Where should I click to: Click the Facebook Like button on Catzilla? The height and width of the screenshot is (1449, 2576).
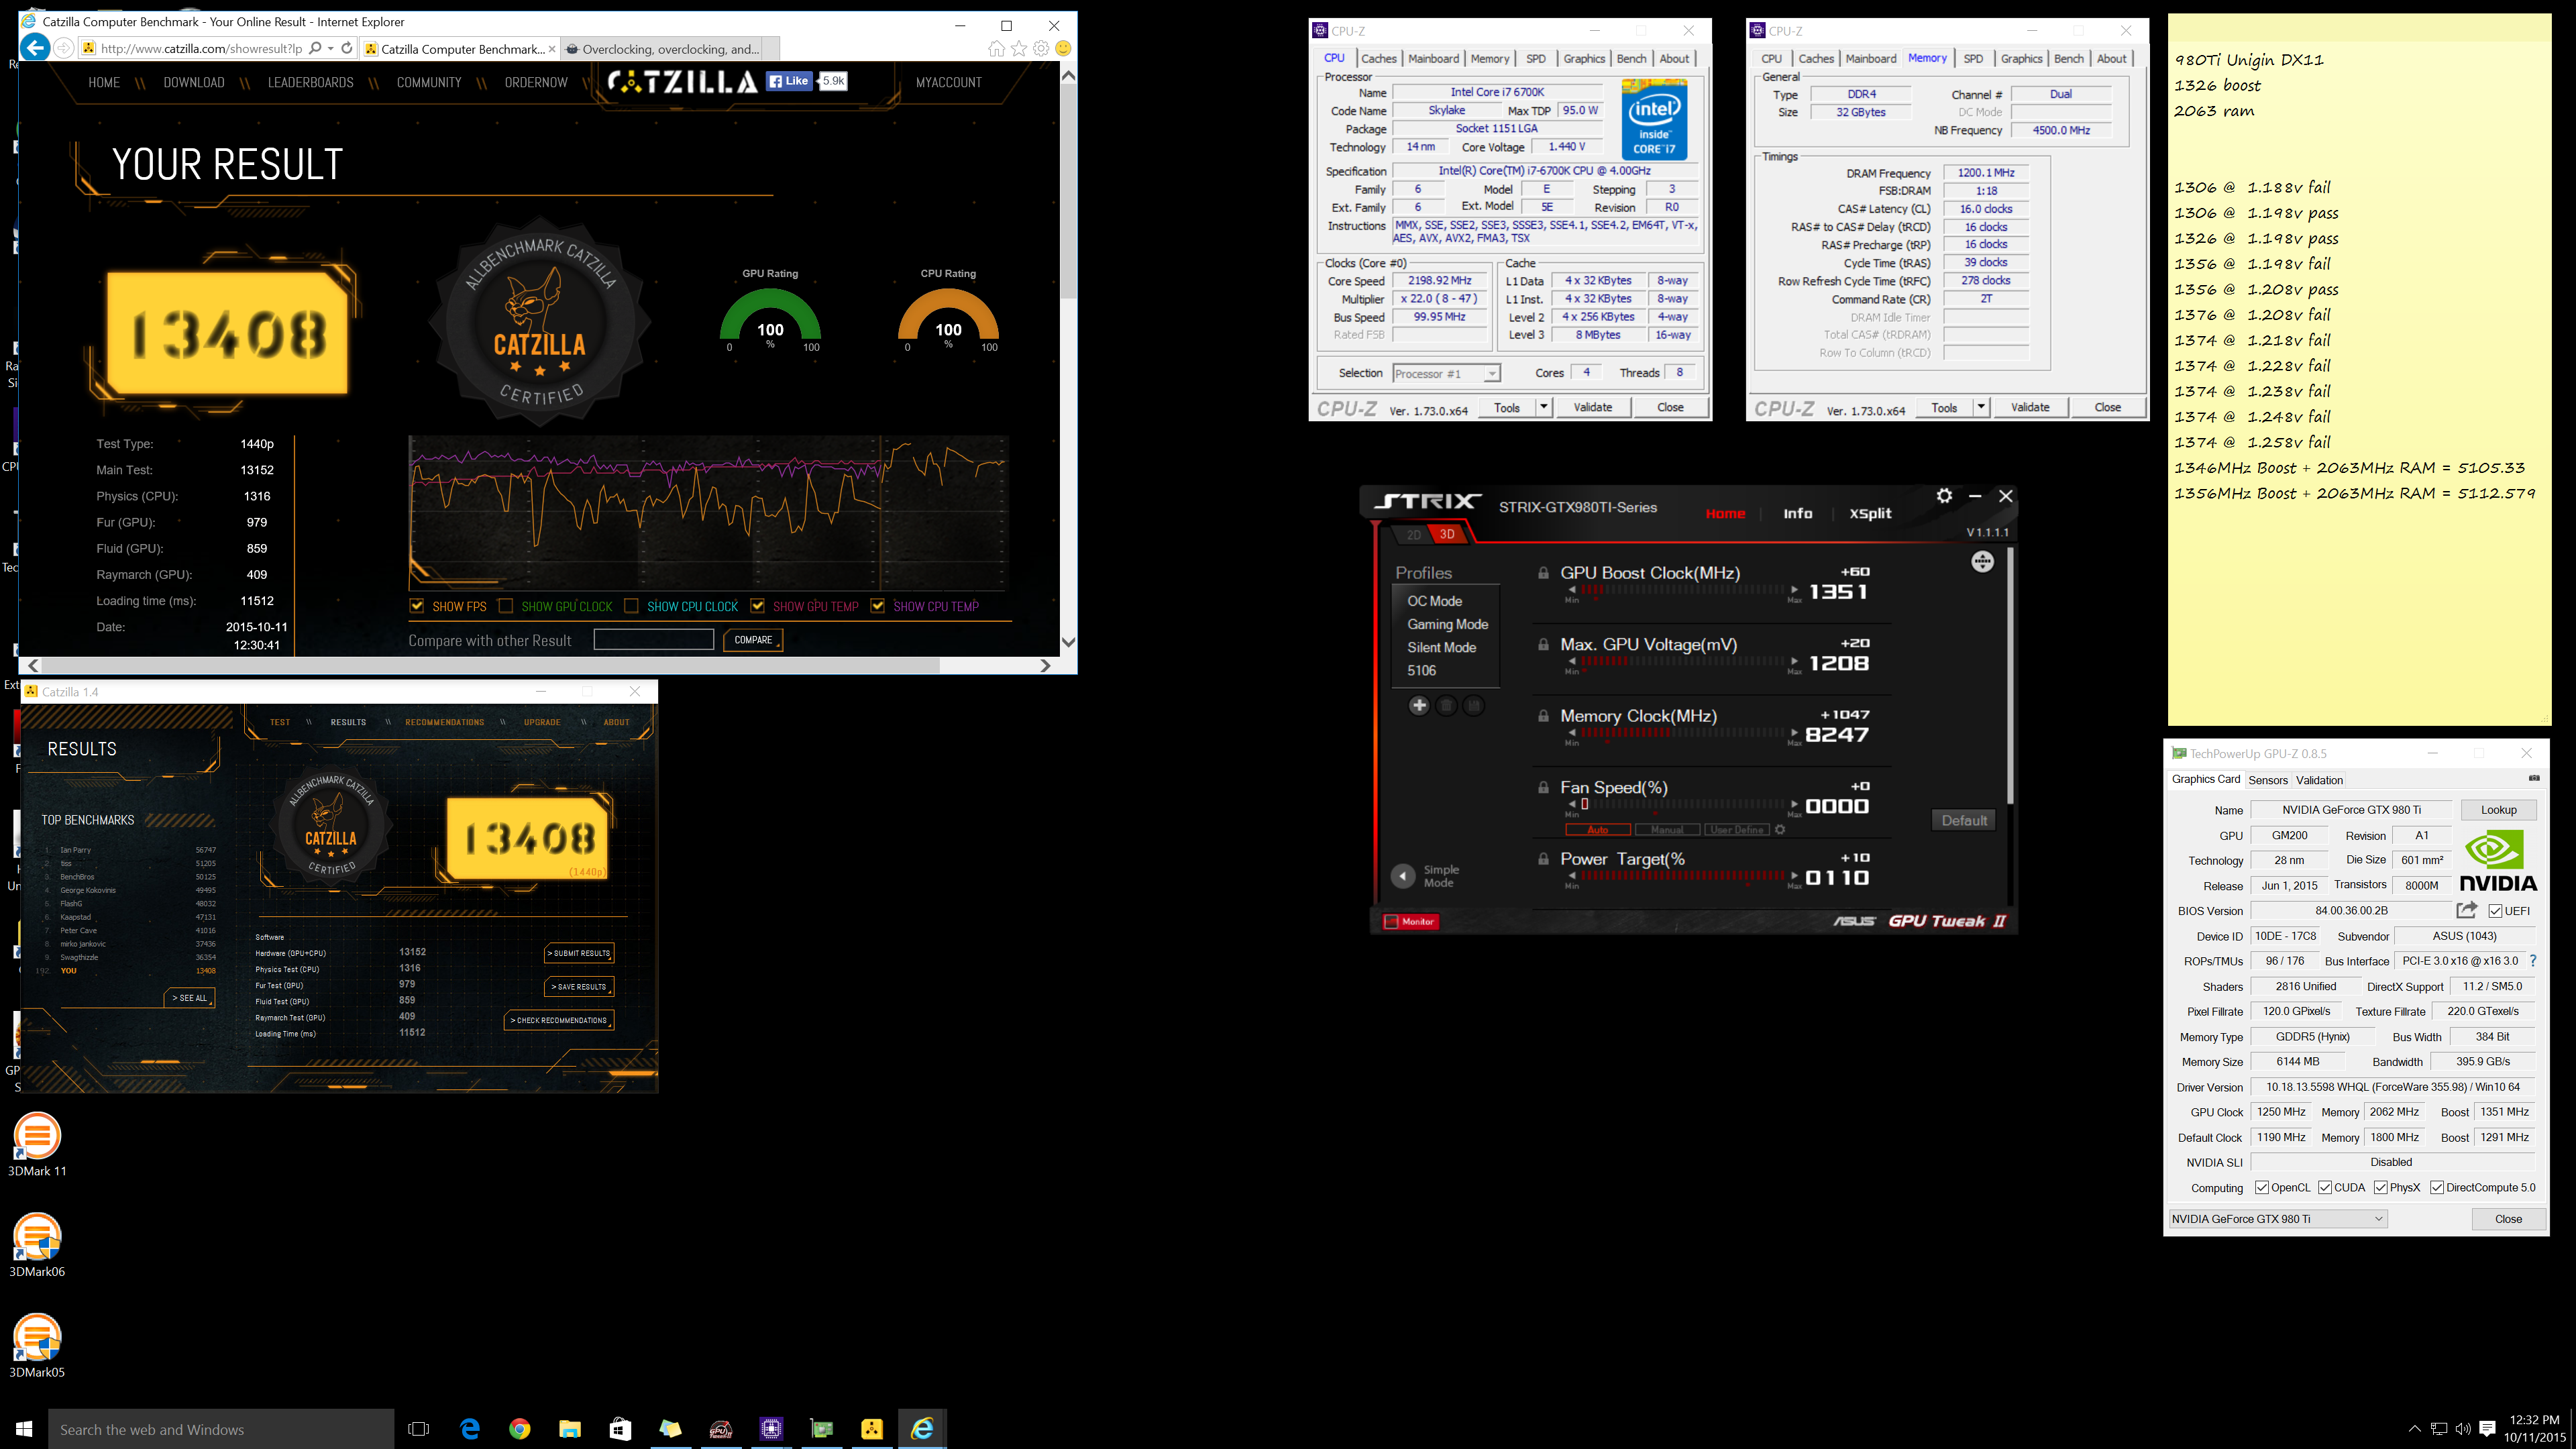[789, 81]
